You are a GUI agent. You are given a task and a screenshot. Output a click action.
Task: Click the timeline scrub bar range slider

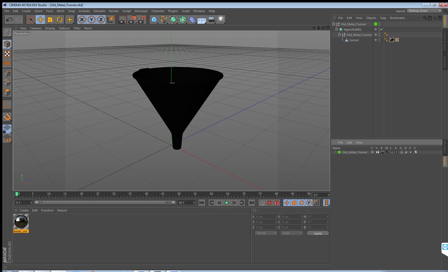(x=105, y=202)
